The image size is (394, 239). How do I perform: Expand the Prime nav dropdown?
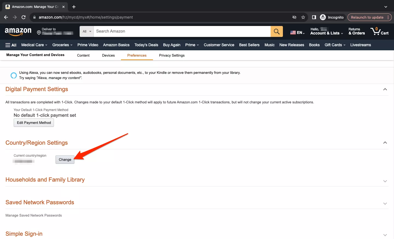click(x=192, y=45)
